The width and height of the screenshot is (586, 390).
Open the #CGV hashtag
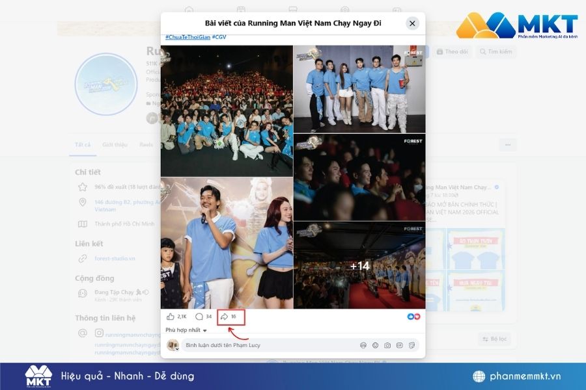point(219,37)
